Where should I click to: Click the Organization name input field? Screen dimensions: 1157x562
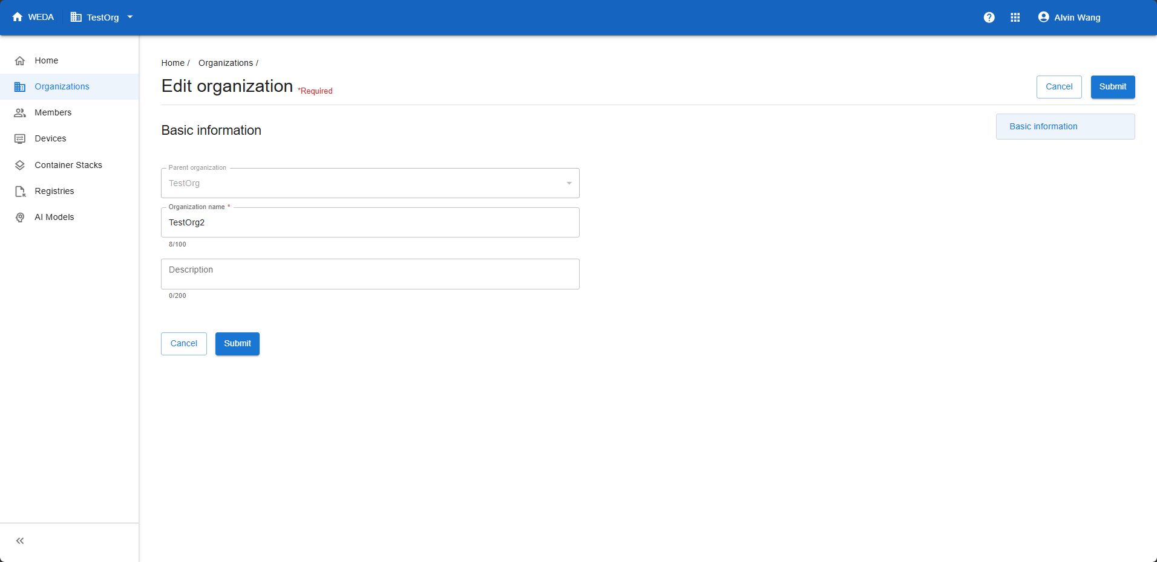click(x=370, y=222)
